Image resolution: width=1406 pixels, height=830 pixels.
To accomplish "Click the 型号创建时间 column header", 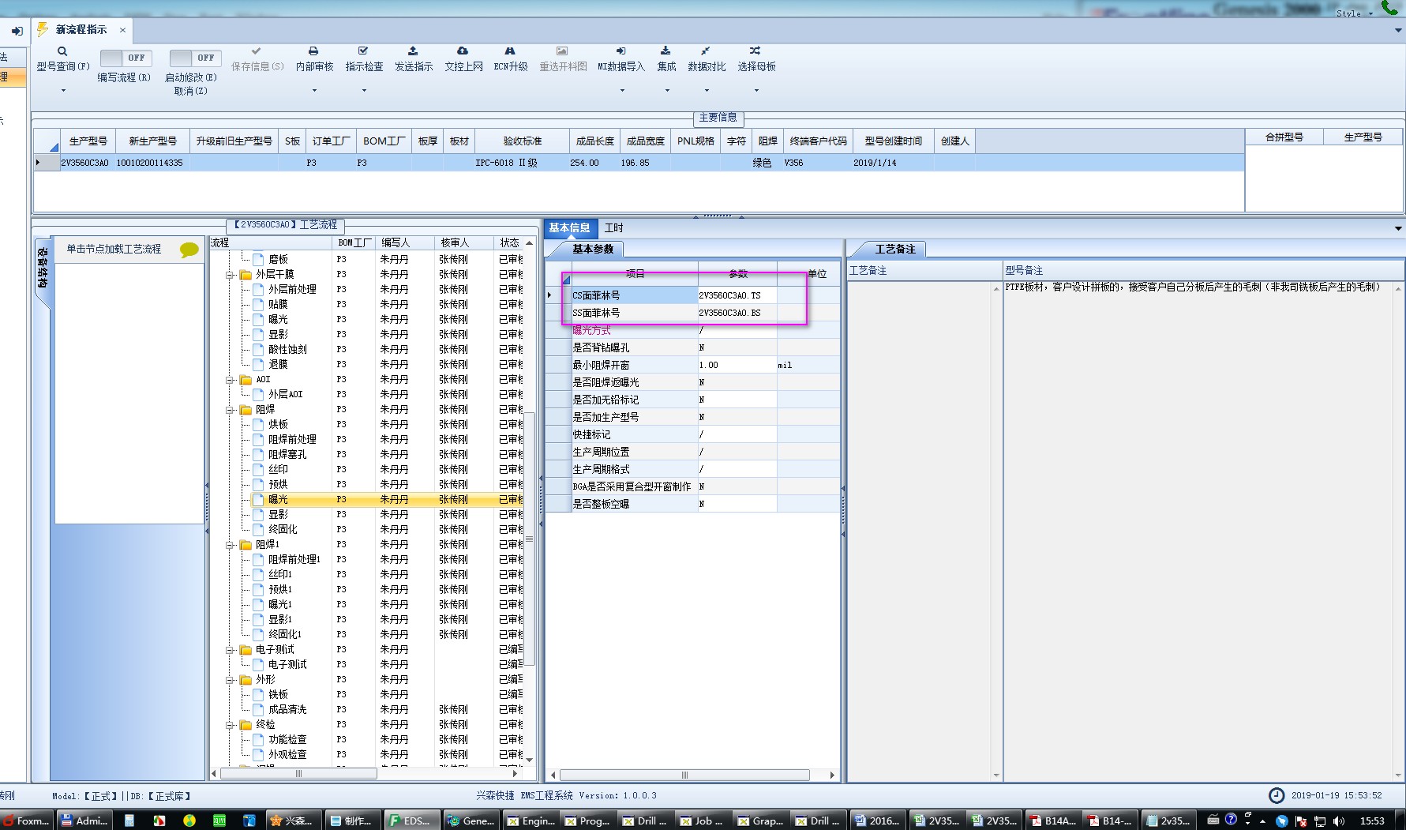I will click(x=893, y=141).
